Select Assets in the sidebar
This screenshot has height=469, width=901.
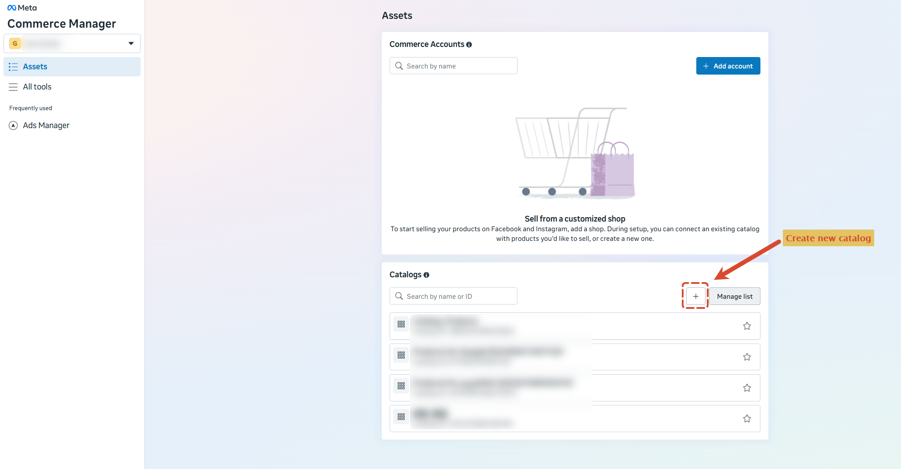(72, 67)
